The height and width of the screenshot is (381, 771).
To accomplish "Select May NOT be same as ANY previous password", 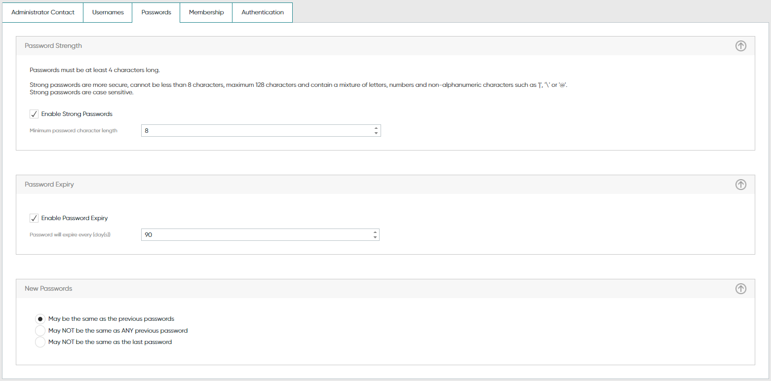I will [40, 330].
